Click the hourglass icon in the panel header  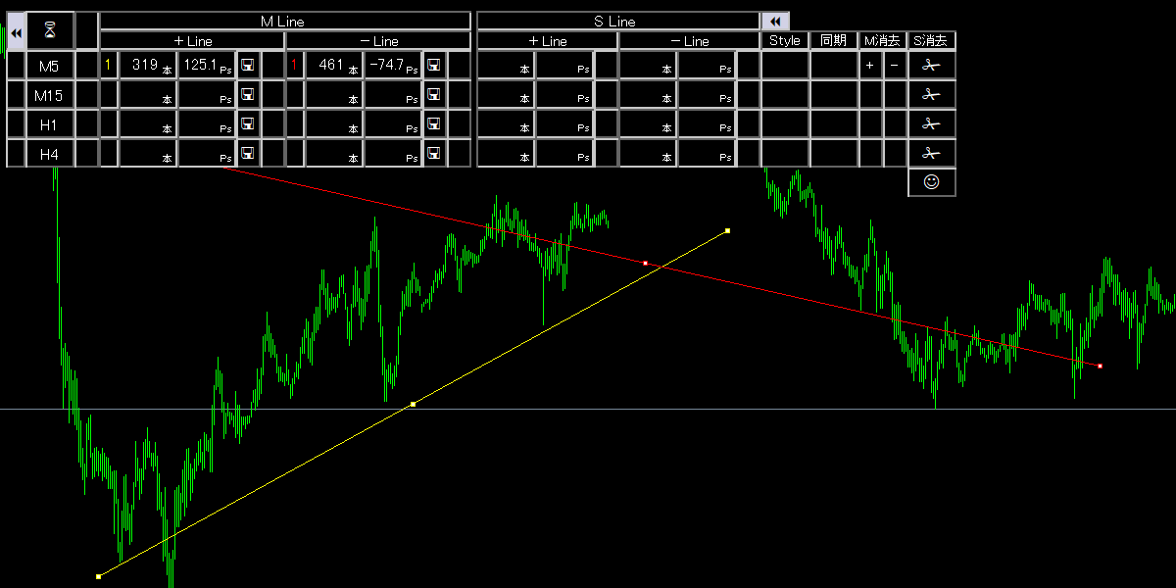(x=50, y=31)
